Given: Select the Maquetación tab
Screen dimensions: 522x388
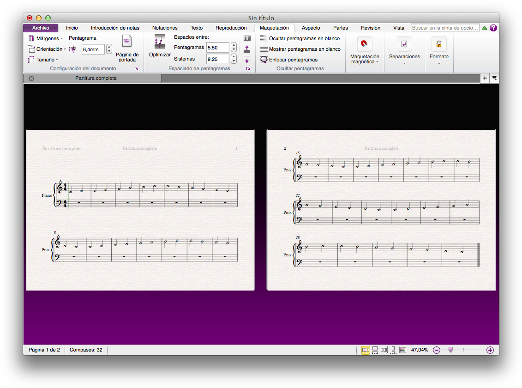Looking at the screenshot, I should (x=274, y=28).
